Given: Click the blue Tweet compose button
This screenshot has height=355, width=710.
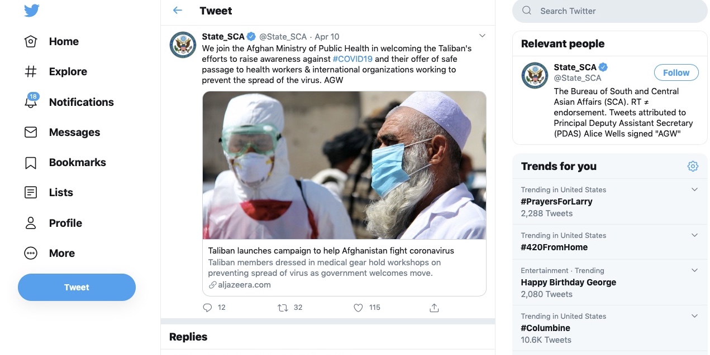Looking at the screenshot, I should pyautogui.click(x=77, y=288).
